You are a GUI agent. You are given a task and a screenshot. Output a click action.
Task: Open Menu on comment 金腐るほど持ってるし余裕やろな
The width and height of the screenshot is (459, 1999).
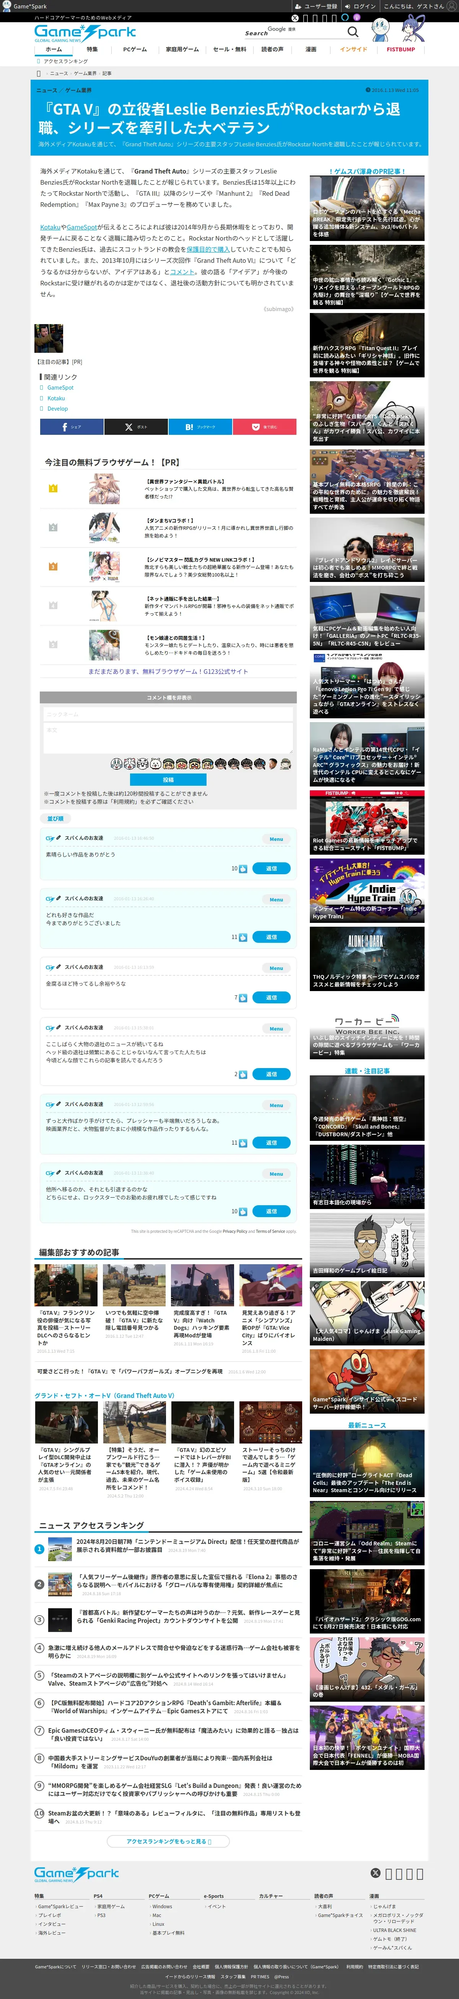point(276,968)
